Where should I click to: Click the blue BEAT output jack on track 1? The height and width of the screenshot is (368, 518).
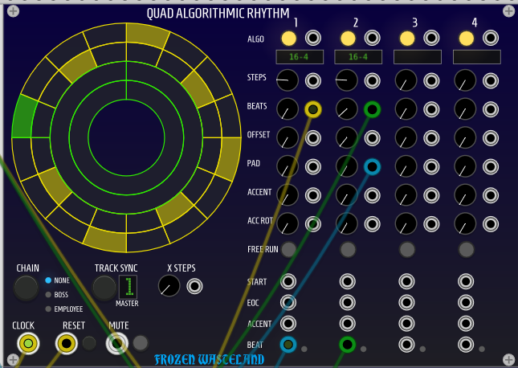point(288,345)
